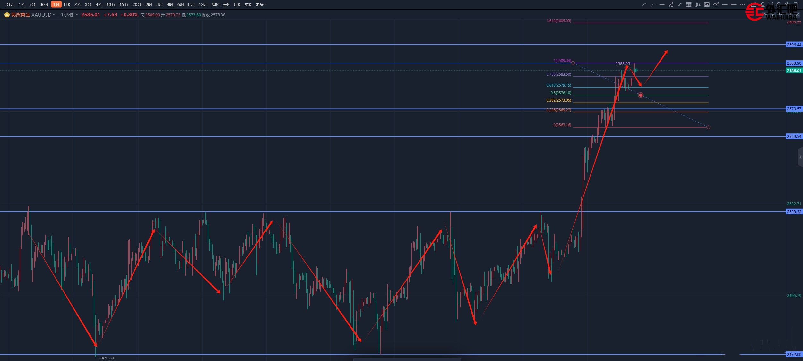This screenshot has width=803, height=361.
Task: Click the 2529.32 price level label
Action: point(794,212)
